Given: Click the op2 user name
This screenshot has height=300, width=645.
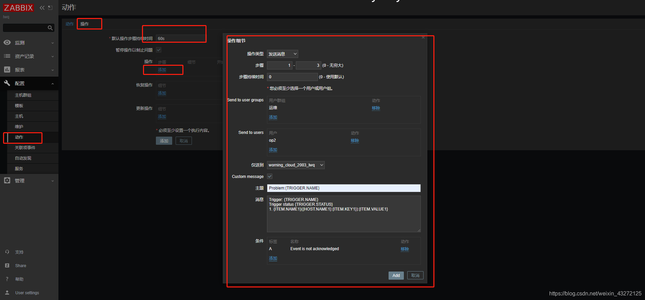Looking at the screenshot, I should pos(272,140).
